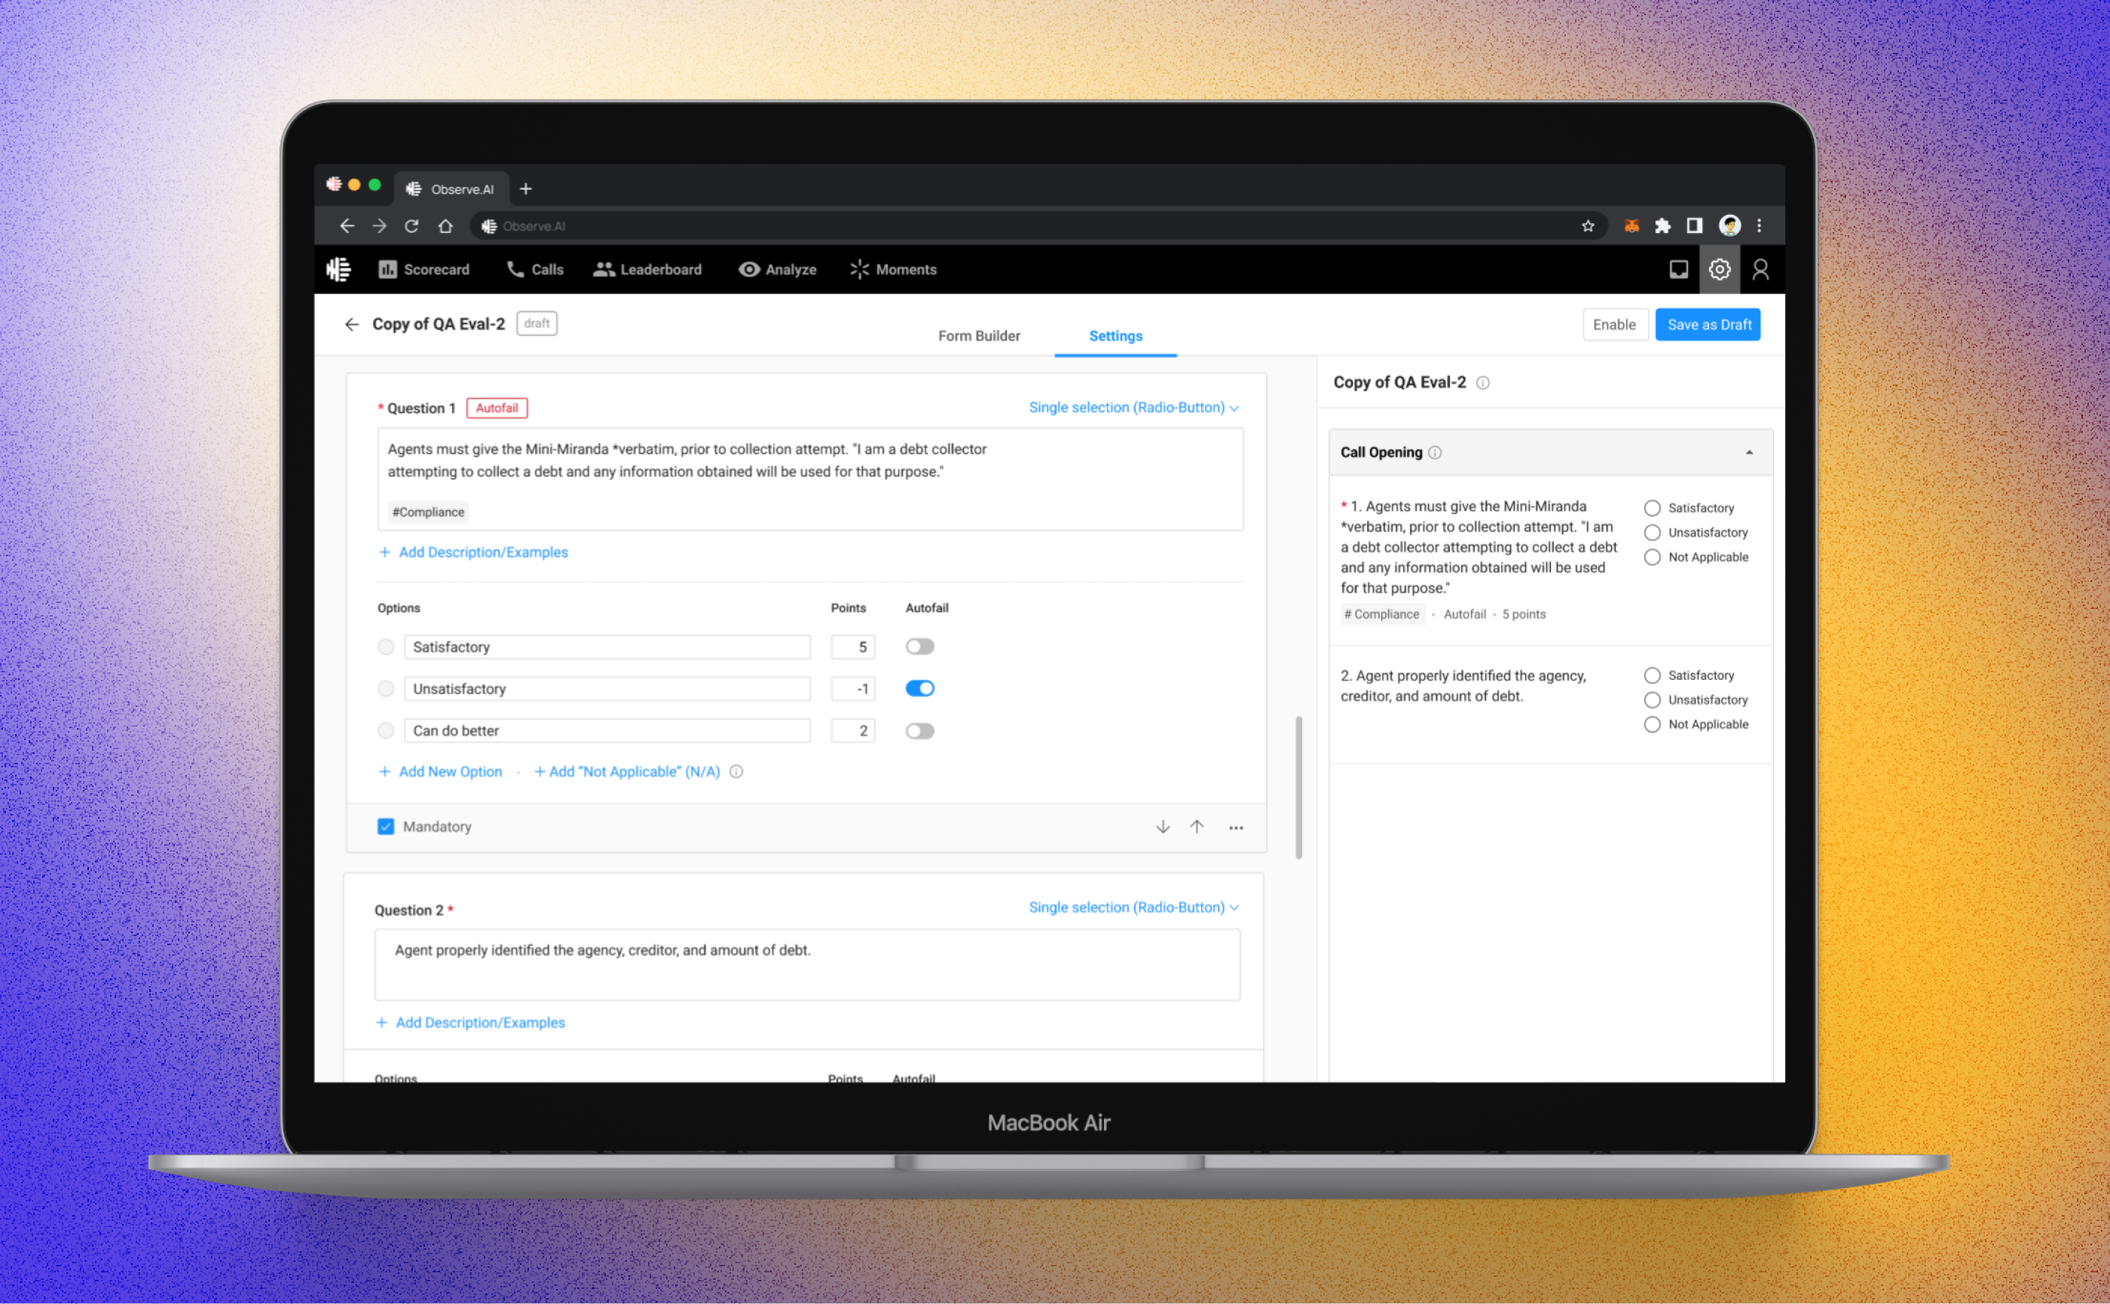Click the #Compliance tag in Question 1
Viewport: 2110px width, 1304px height.
(x=428, y=511)
